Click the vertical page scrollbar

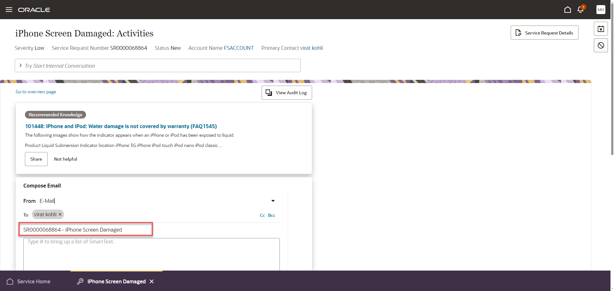(612, 80)
